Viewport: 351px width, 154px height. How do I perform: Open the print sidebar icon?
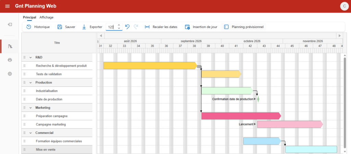[x=10, y=60]
